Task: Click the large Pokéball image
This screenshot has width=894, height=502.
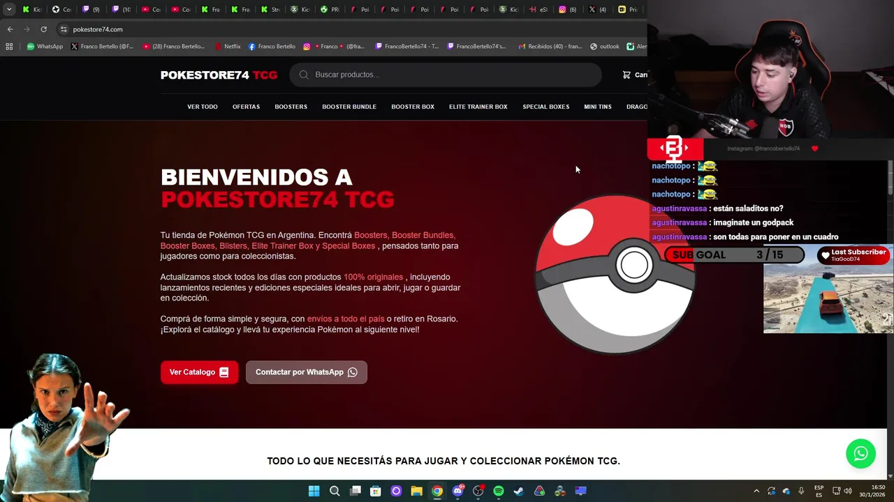Action: (615, 274)
